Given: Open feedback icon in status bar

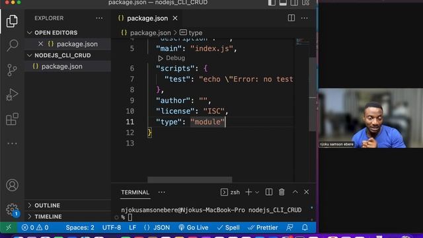Looking at the screenshot, I should tap(289, 227).
